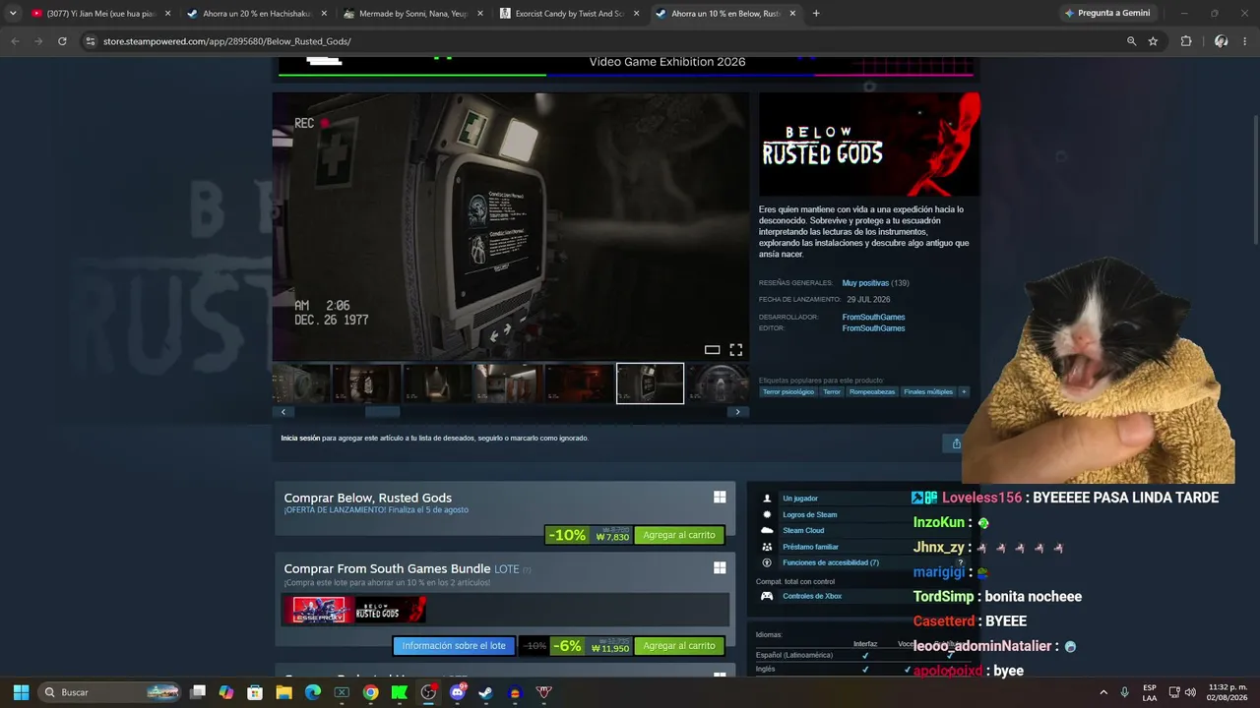Open Funciones de accesibilidad (7) link
Screen dimensions: 1260x708
831,562
